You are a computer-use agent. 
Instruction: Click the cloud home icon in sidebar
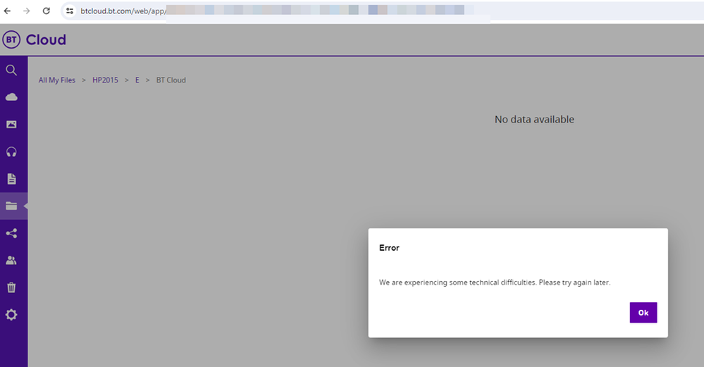point(11,97)
